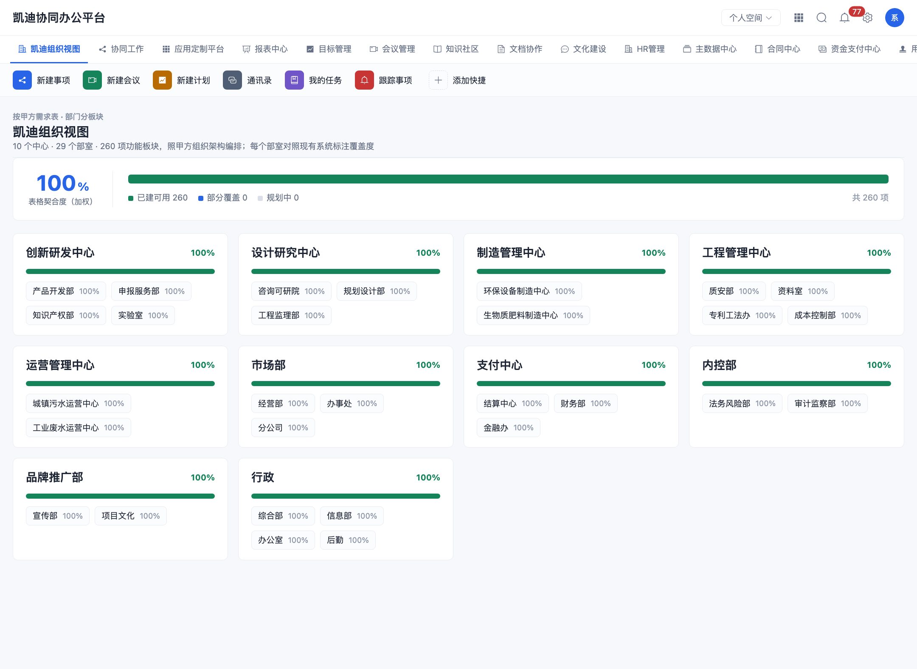Click the blue 新建事项 share icon
This screenshot has height=669, width=917.
click(x=22, y=80)
